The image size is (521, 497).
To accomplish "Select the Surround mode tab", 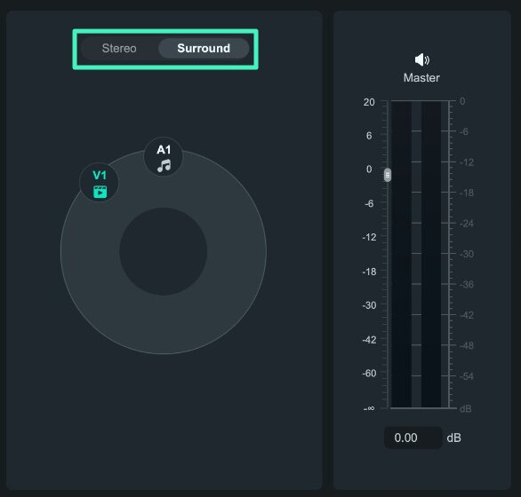I will [204, 49].
